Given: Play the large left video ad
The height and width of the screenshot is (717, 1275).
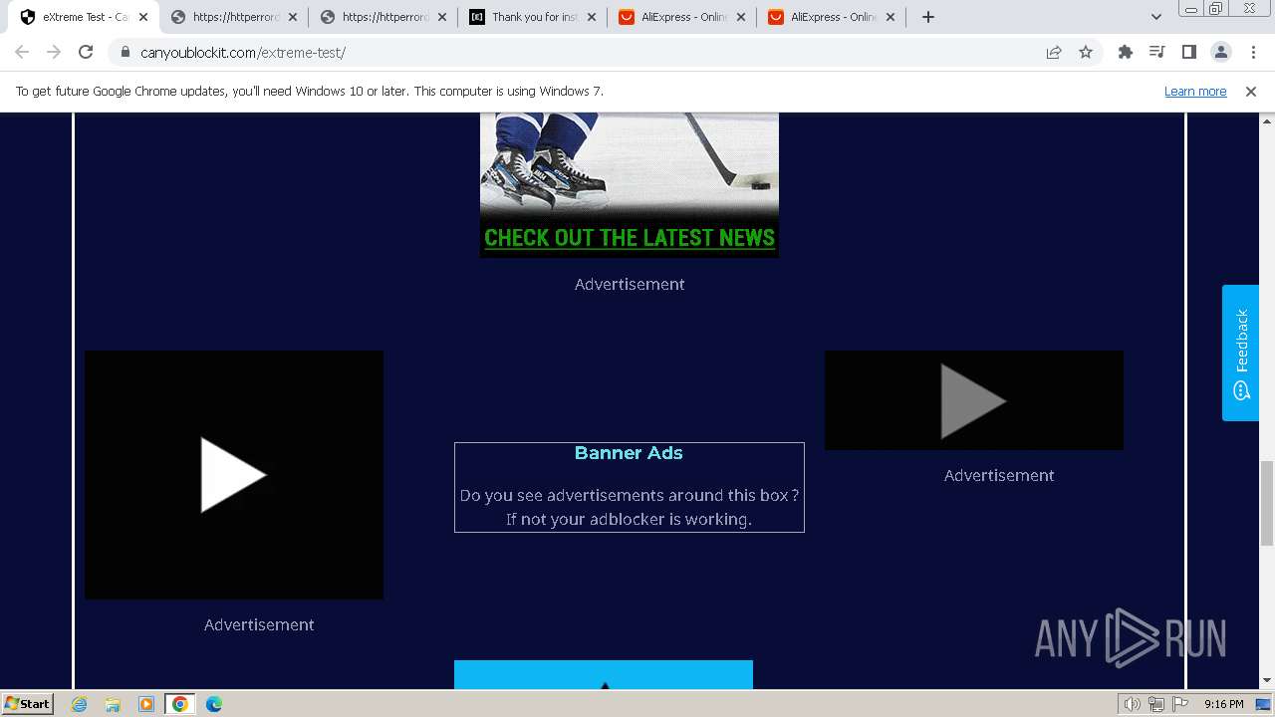Looking at the screenshot, I should (234, 475).
